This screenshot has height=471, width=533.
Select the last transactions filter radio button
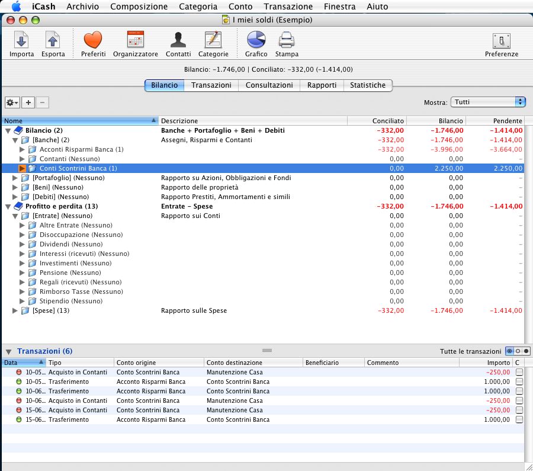[x=525, y=351]
